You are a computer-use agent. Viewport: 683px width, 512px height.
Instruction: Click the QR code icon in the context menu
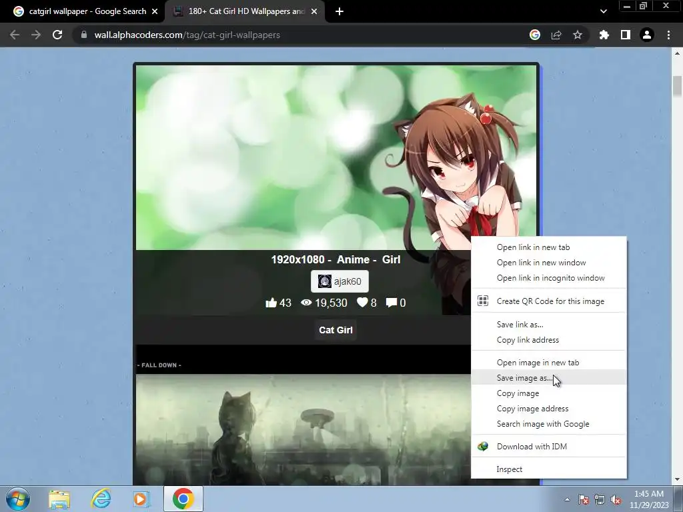(483, 301)
